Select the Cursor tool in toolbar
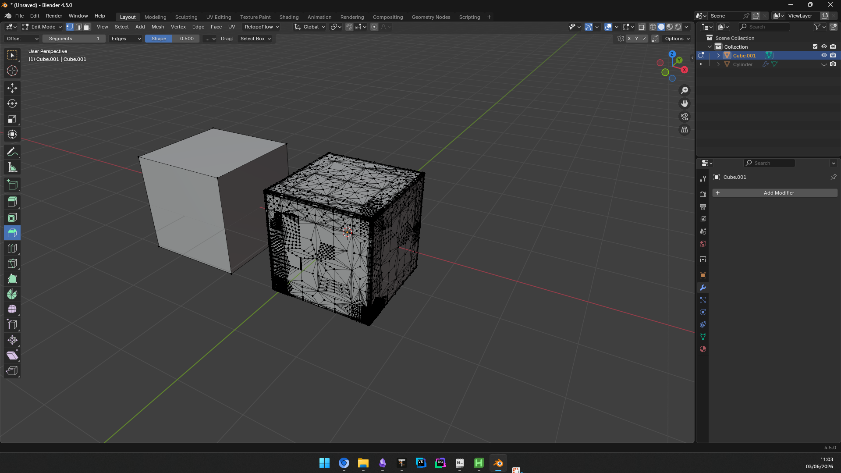 [x=12, y=71]
